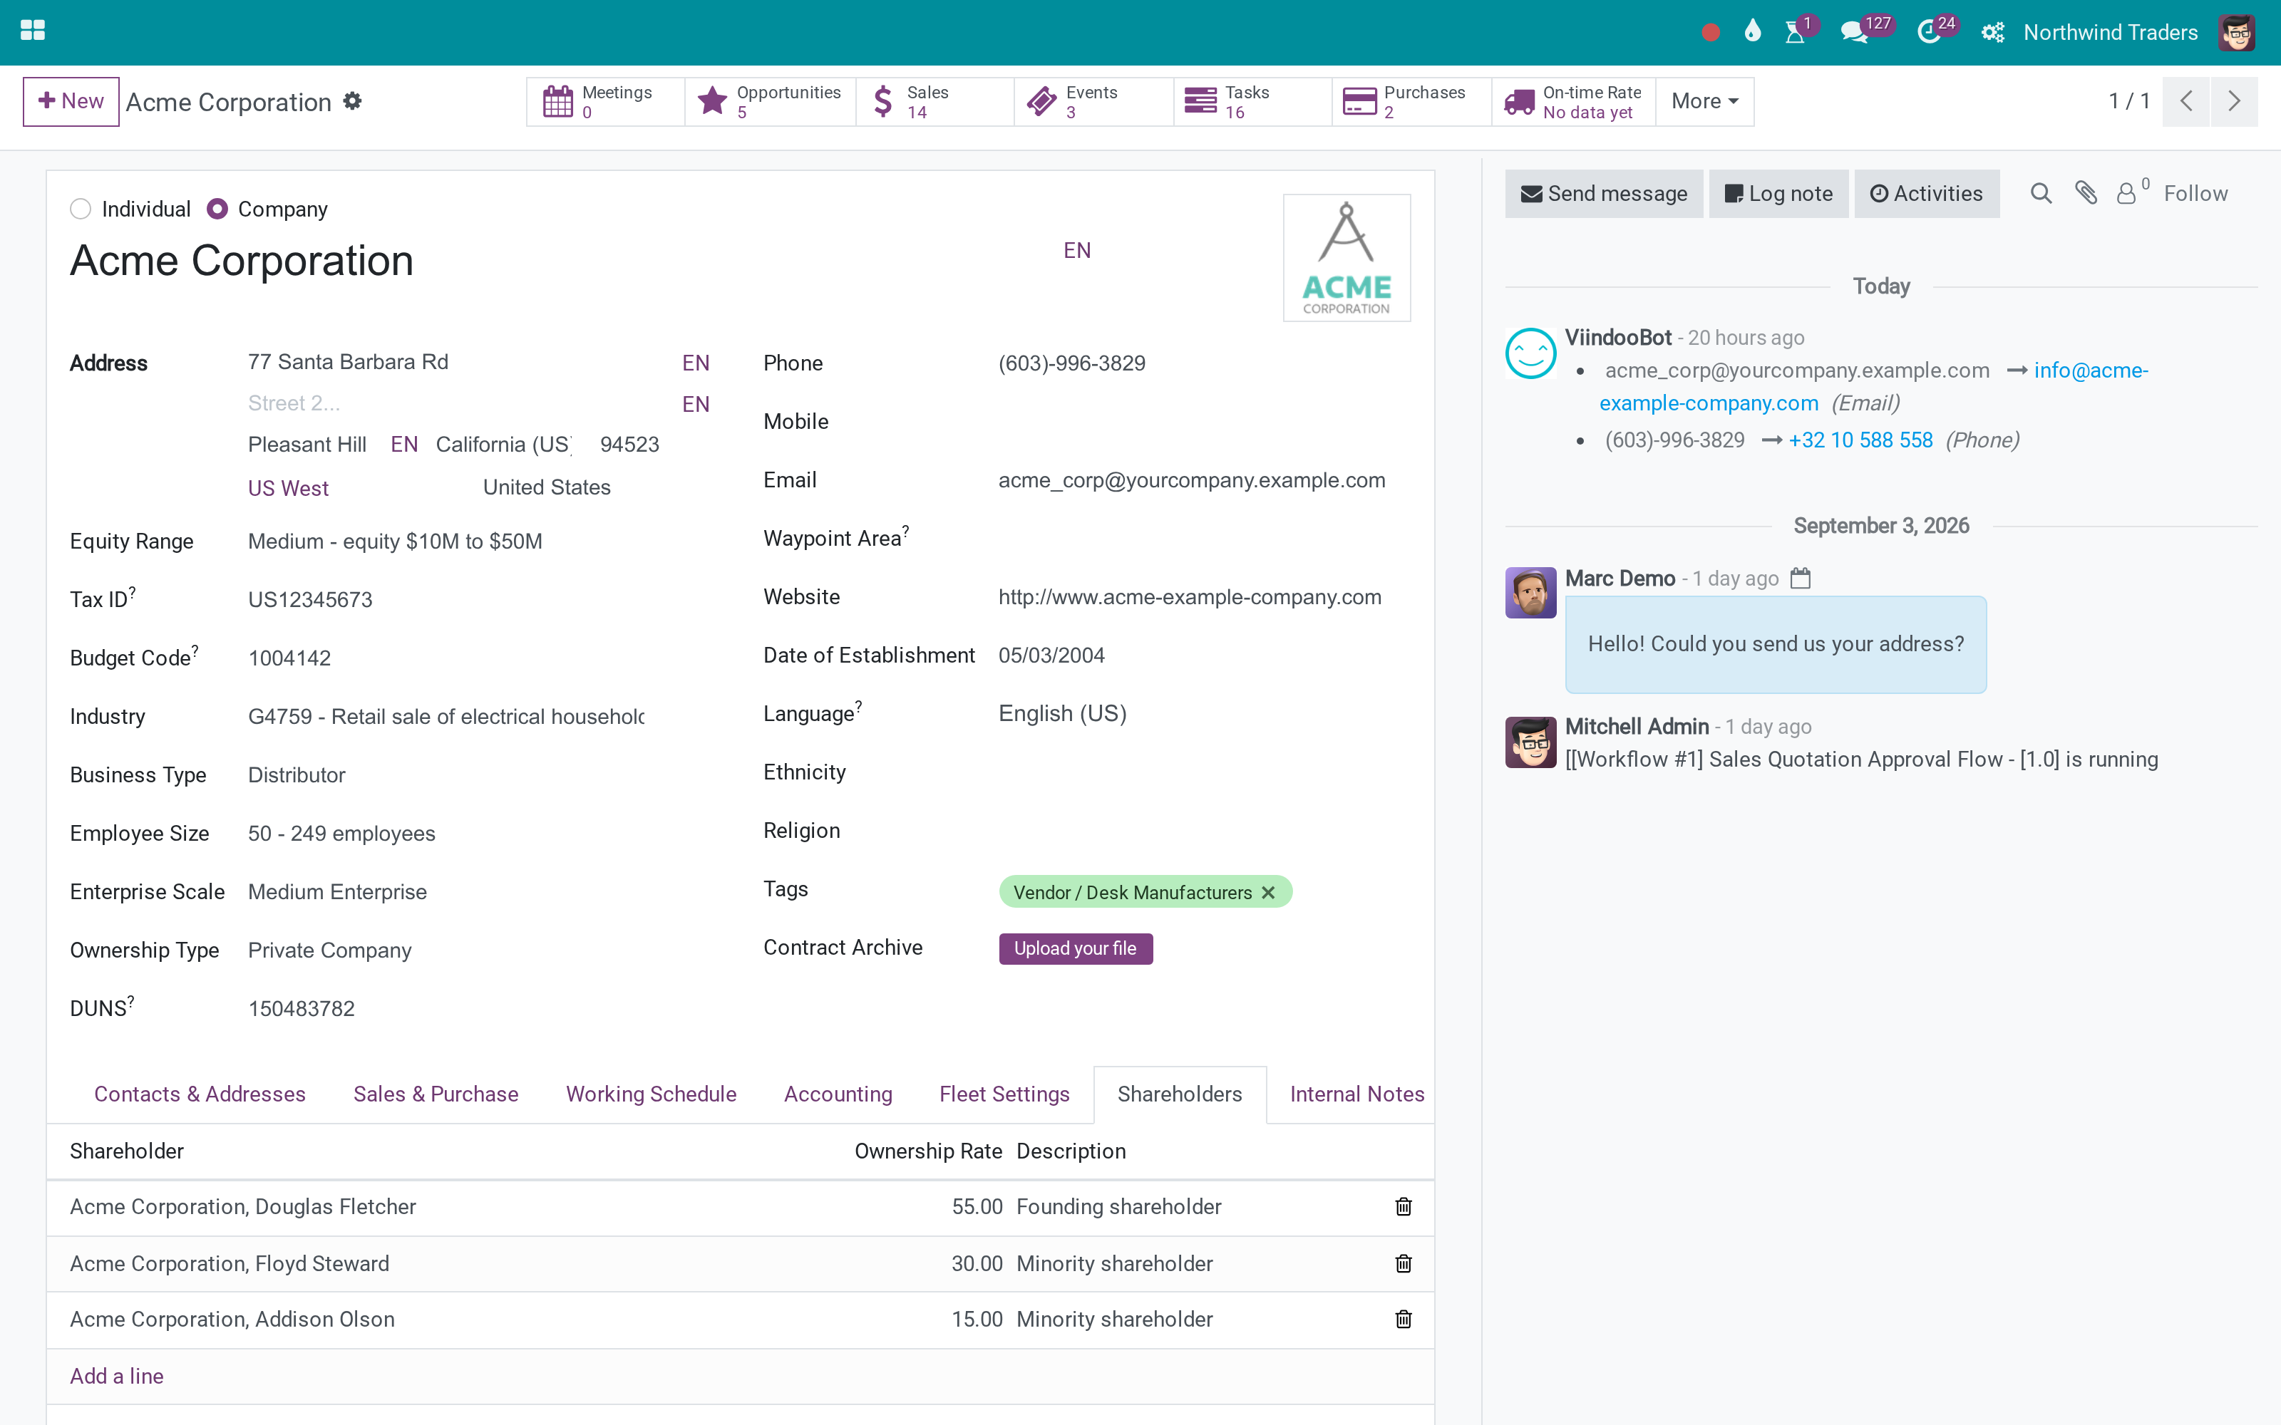Click the paperclip attachments icon
The height and width of the screenshot is (1425, 2281).
pyautogui.click(x=2086, y=193)
